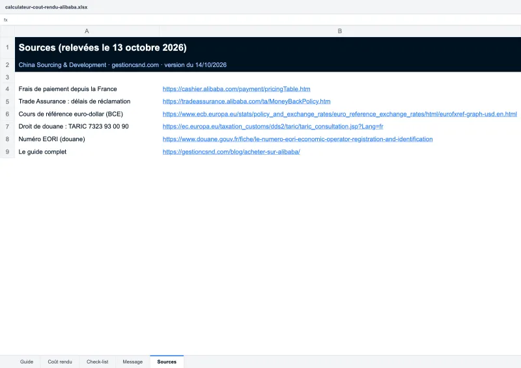The height and width of the screenshot is (368, 521).
Task: Open the Check-list sheet tab
Action: pos(97,361)
